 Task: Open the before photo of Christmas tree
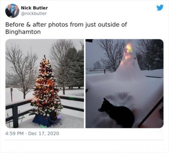45,83
